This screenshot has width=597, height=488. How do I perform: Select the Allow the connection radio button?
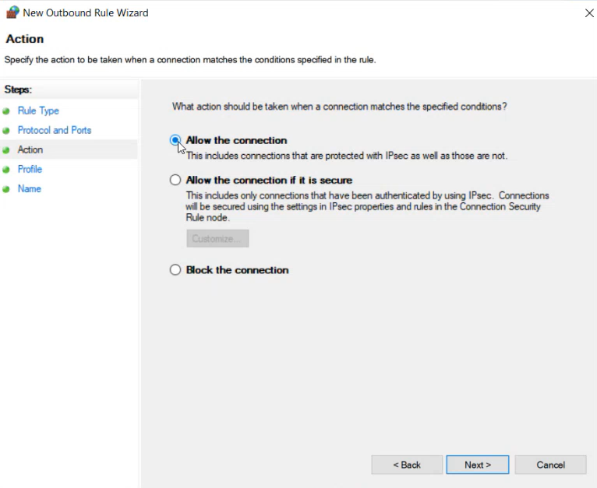pyautogui.click(x=175, y=140)
